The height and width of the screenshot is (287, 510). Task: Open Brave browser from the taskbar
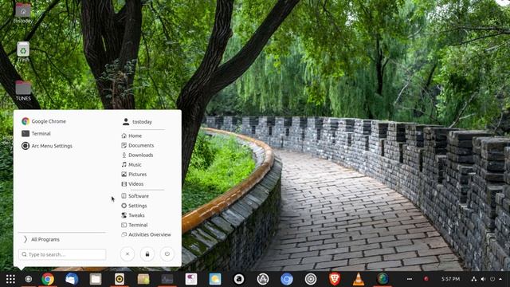[335, 279]
